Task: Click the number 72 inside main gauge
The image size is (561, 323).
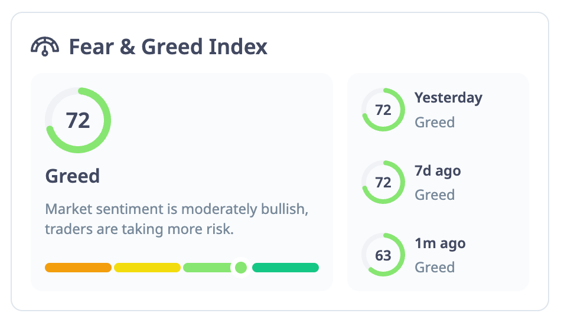Action: pos(78,120)
